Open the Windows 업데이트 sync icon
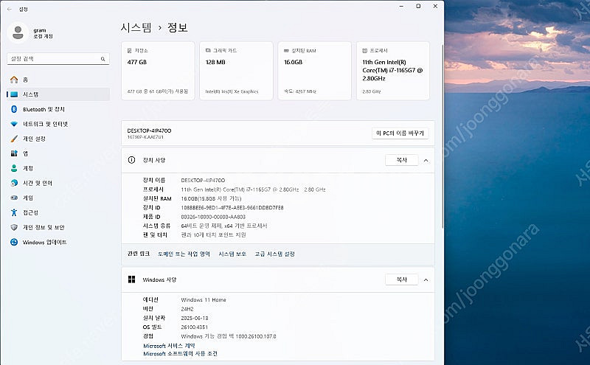The height and width of the screenshot is (365, 590). click(x=14, y=242)
